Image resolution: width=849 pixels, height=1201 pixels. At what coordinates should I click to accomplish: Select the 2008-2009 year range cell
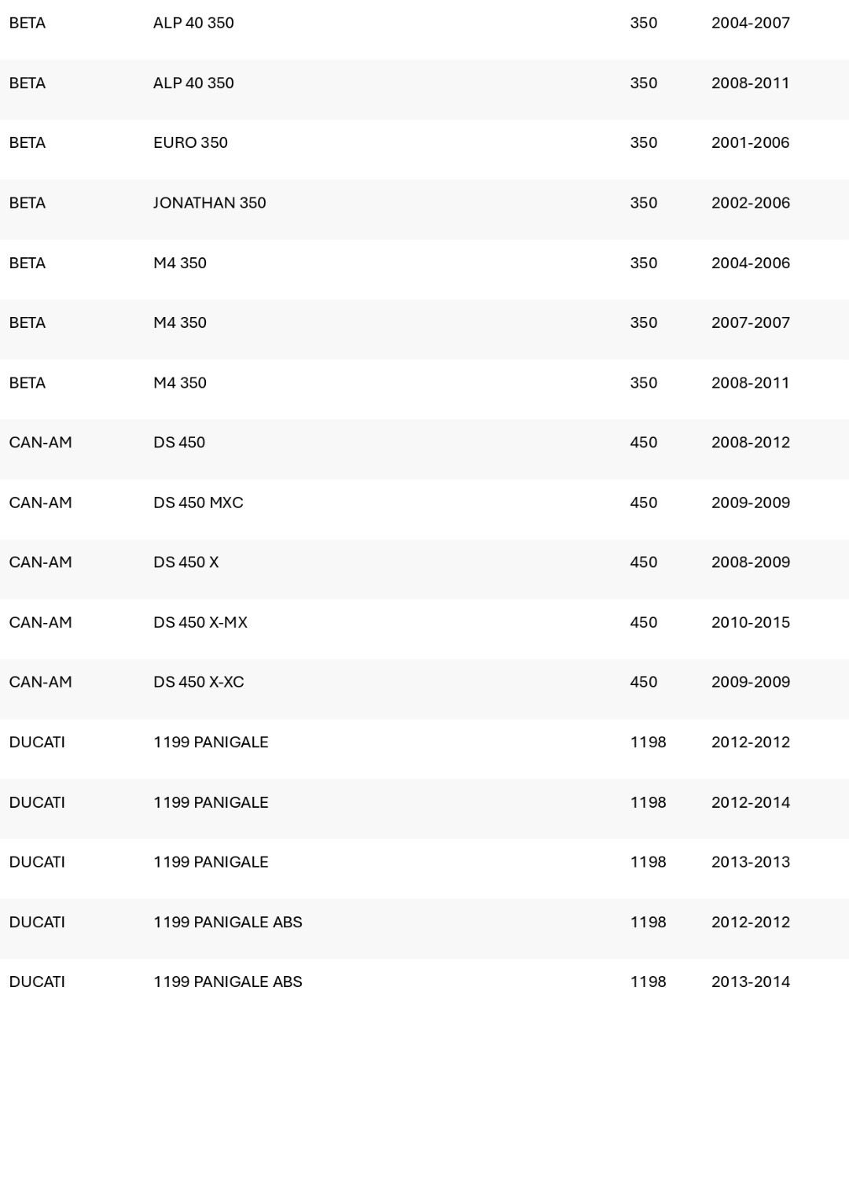pos(751,562)
